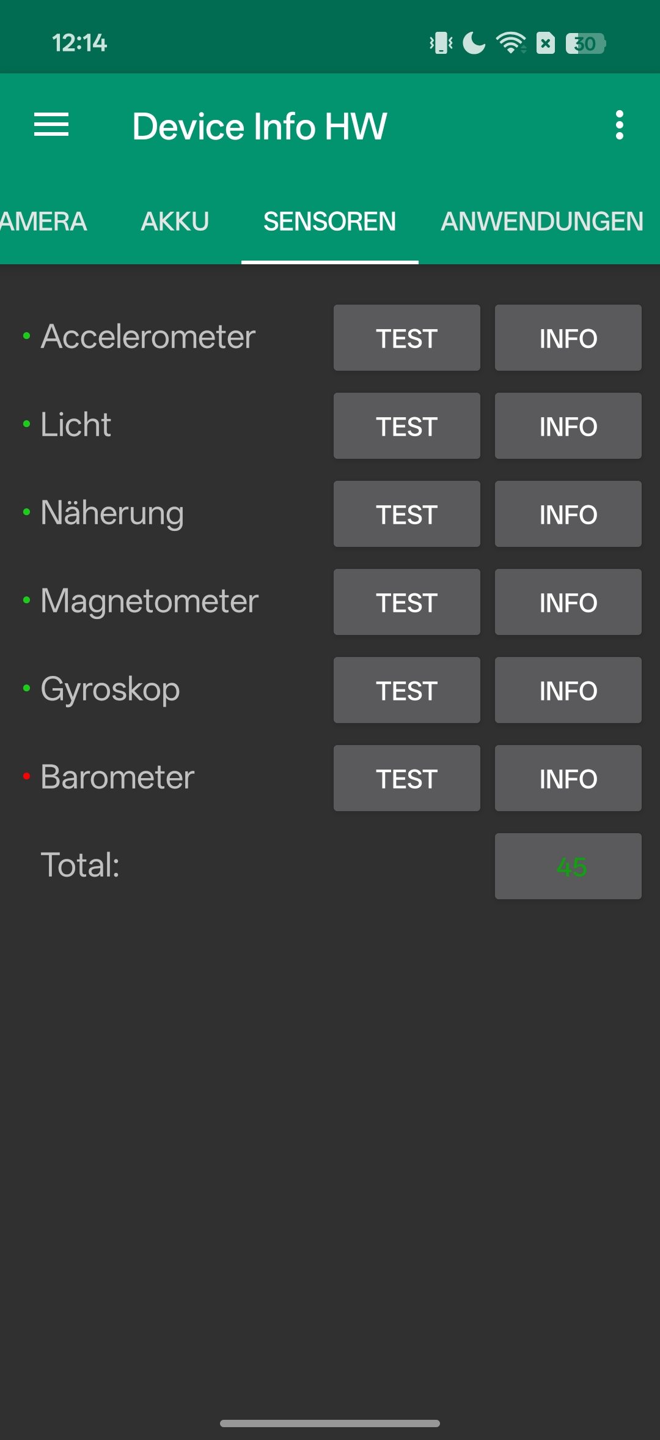Viewport: 660px width, 1440px height.
Task: Tap the Magnetometer sensor label
Action: click(x=149, y=601)
